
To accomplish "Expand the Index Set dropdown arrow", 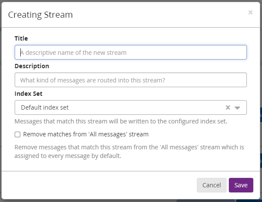I will [x=237, y=108].
